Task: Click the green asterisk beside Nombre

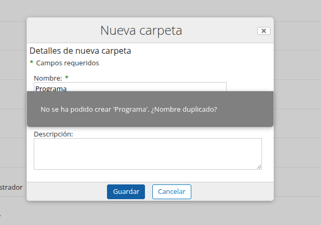Action: [66, 78]
